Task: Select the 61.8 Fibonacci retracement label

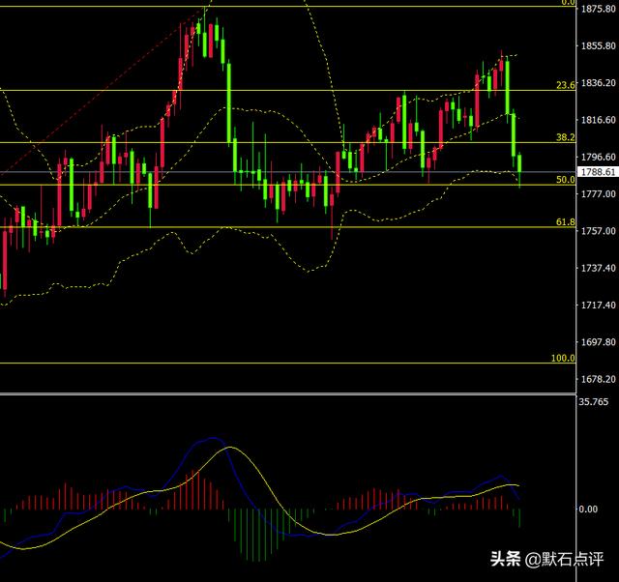Action: click(566, 222)
